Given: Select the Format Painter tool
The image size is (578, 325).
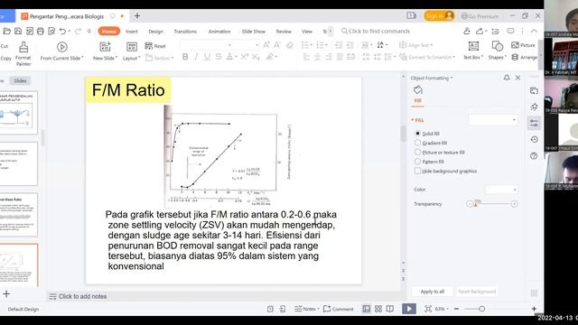Looking at the screenshot, I should tap(23, 53).
